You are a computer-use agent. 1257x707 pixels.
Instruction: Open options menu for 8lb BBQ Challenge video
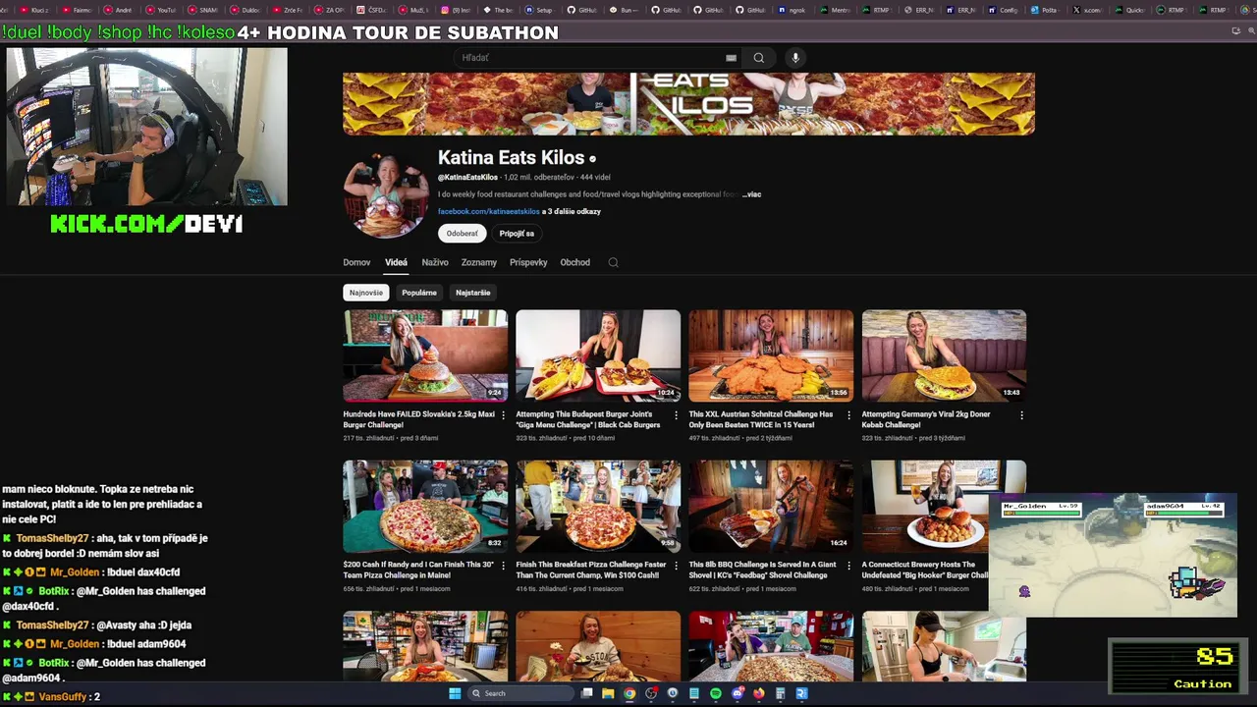848,566
